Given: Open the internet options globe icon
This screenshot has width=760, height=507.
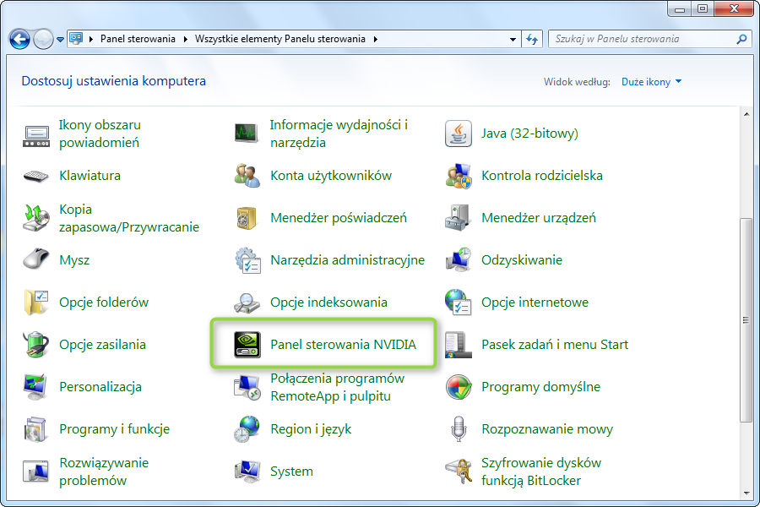Looking at the screenshot, I should click(x=458, y=303).
